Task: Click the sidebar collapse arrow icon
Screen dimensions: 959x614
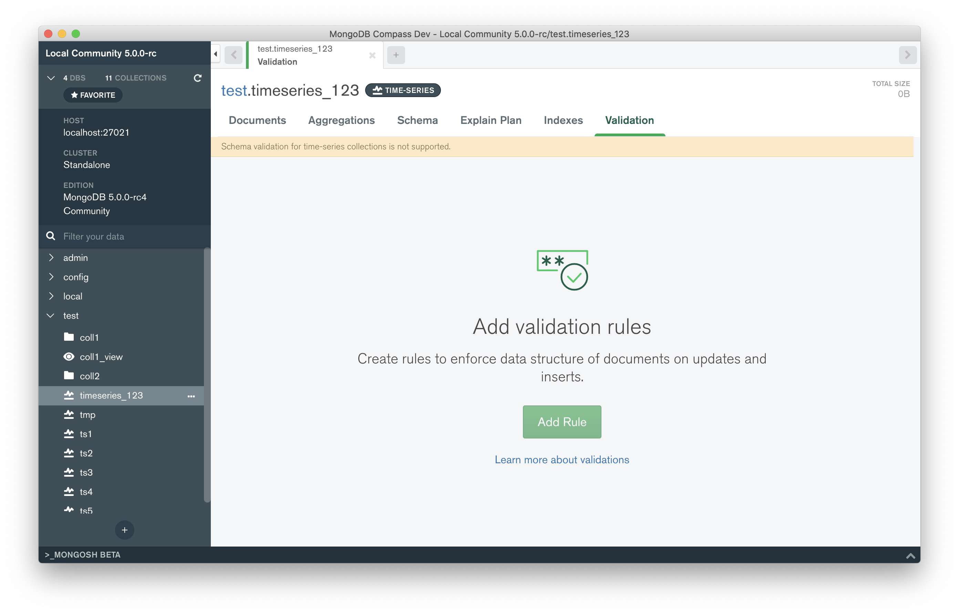Action: click(215, 54)
